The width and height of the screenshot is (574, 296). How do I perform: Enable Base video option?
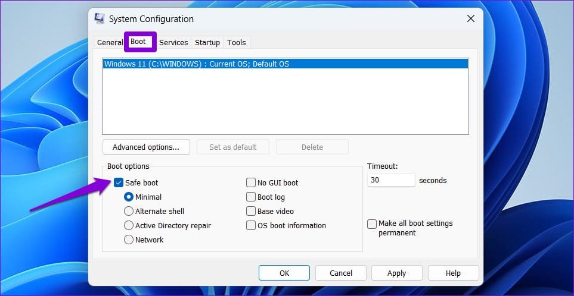coord(251,211)
